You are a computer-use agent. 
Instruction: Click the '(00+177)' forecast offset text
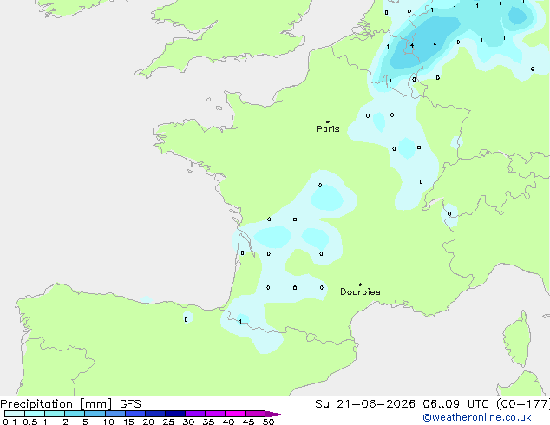tap(522, 404)
